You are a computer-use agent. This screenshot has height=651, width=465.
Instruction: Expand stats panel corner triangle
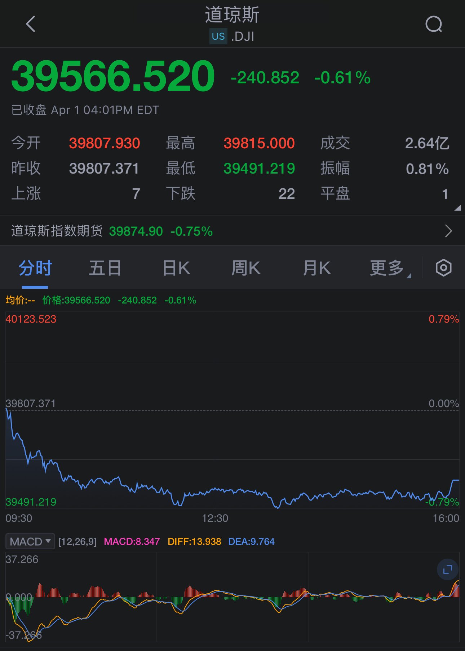tap(457, 208)
